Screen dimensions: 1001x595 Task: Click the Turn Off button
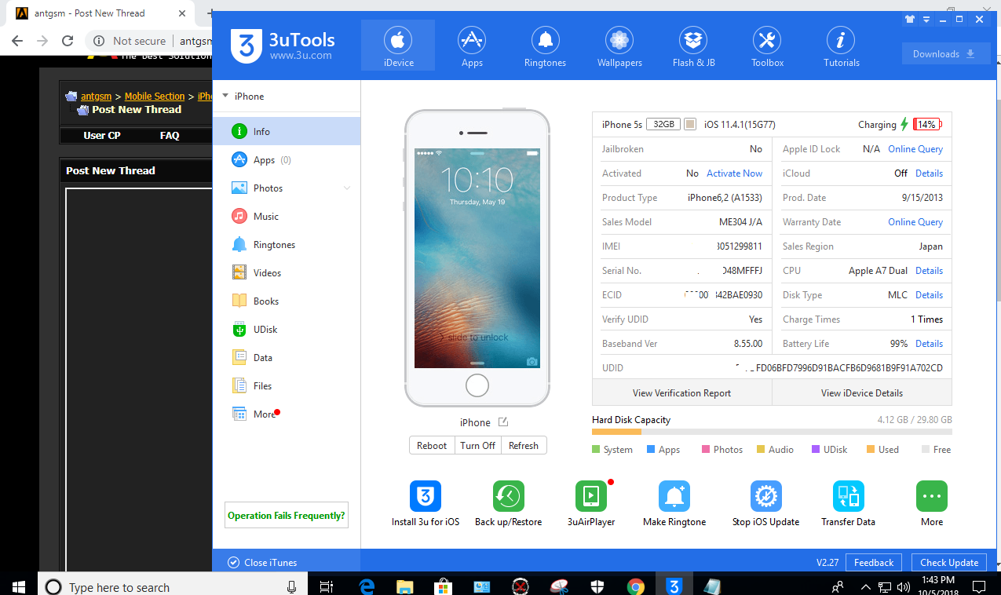point(477,445)
